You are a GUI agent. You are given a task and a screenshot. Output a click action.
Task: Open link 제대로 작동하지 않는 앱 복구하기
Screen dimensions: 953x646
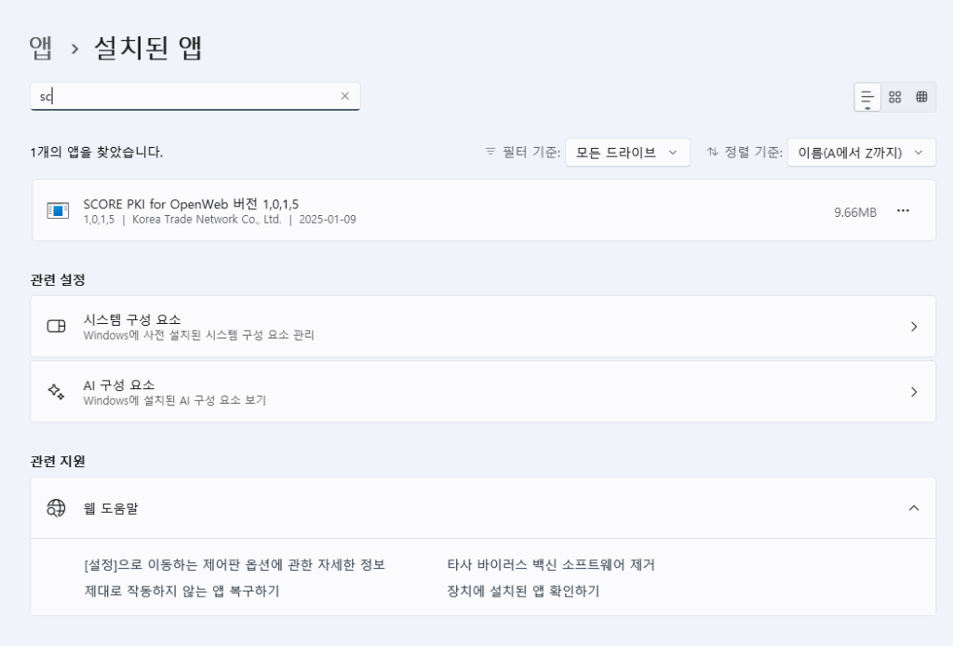coord(181,591)
